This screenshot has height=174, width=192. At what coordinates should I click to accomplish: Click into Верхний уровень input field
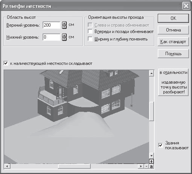click(52, 25)
